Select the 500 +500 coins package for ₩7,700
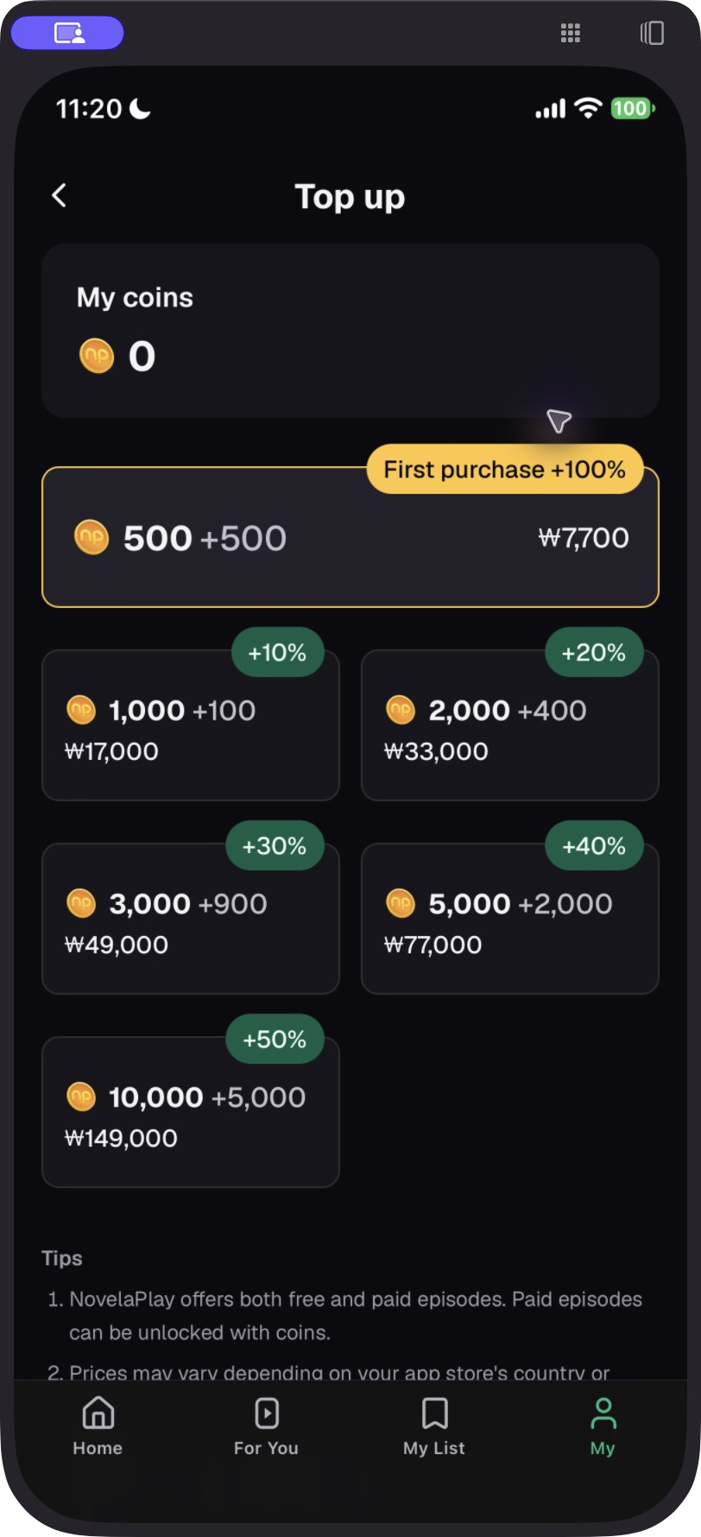This screenshot has width=701, height=1537. 350,537
